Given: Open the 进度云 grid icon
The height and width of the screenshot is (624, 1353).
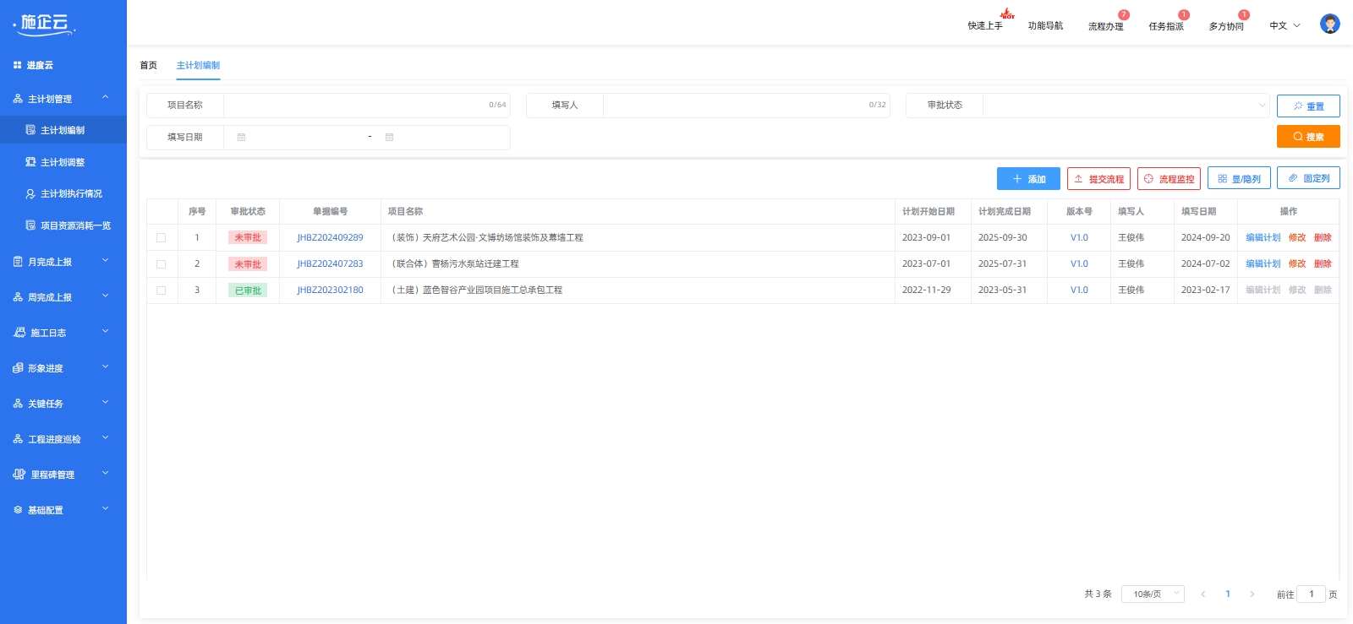Looking at the screenshot, I should point(17,65).
